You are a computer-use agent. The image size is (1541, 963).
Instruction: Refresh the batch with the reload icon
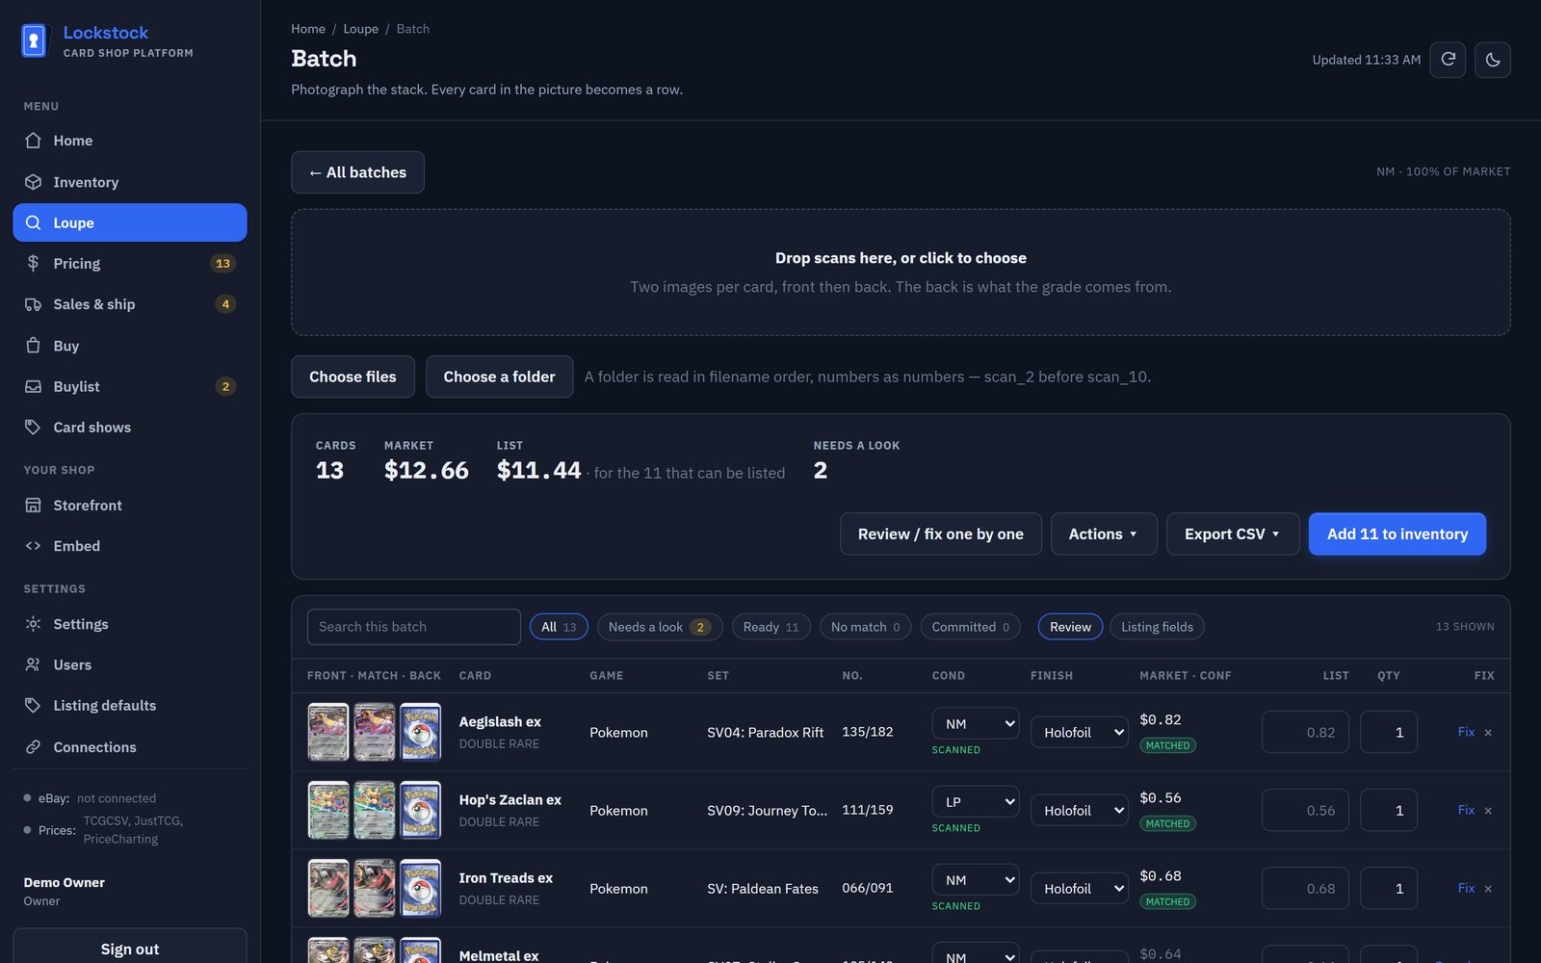pyautogui.click(x=1448, y=60)
